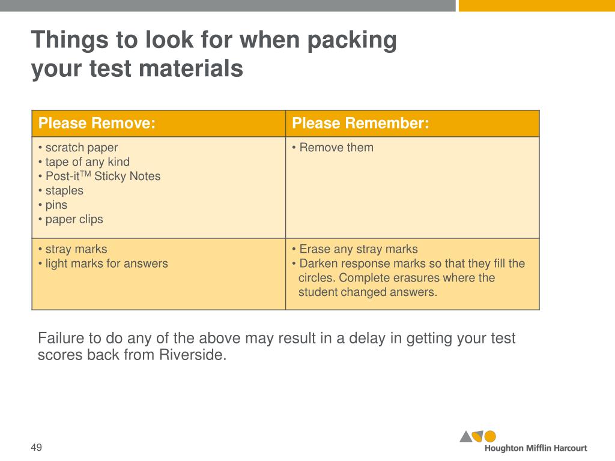Click the pins bullet item
615x461 pixels.
53,205
